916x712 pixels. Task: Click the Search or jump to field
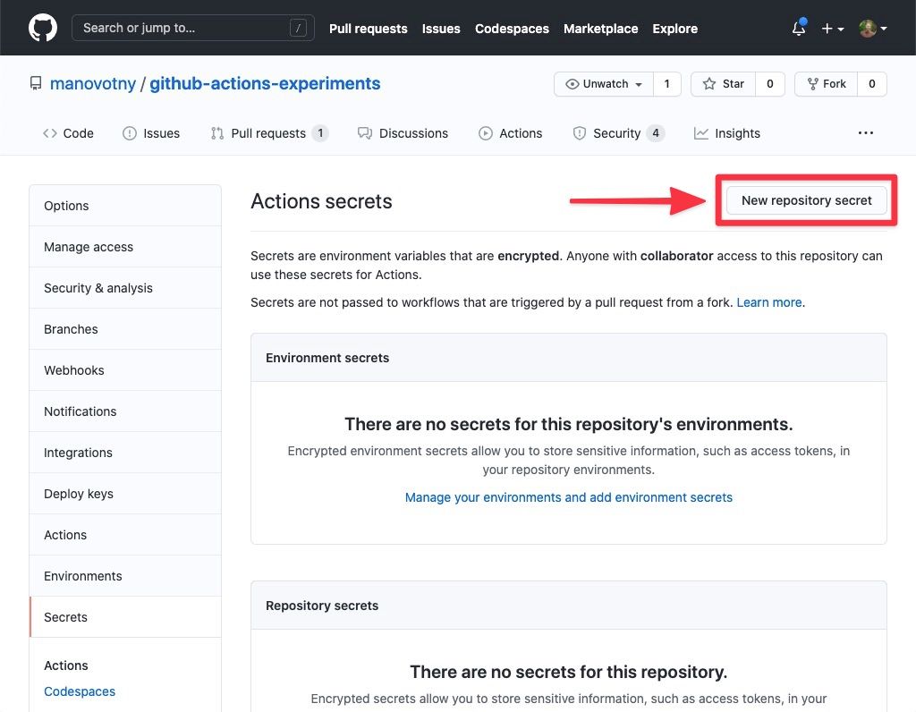[x=193, y=28]
